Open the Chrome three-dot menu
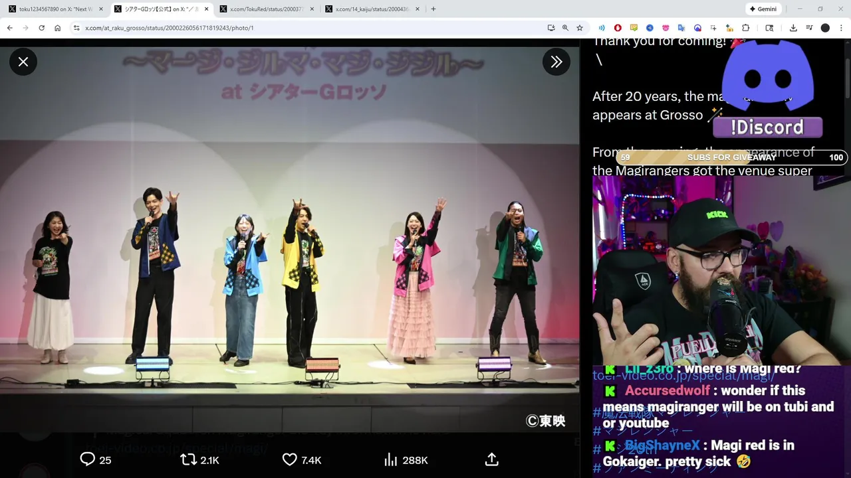 [x=841, y=28]
